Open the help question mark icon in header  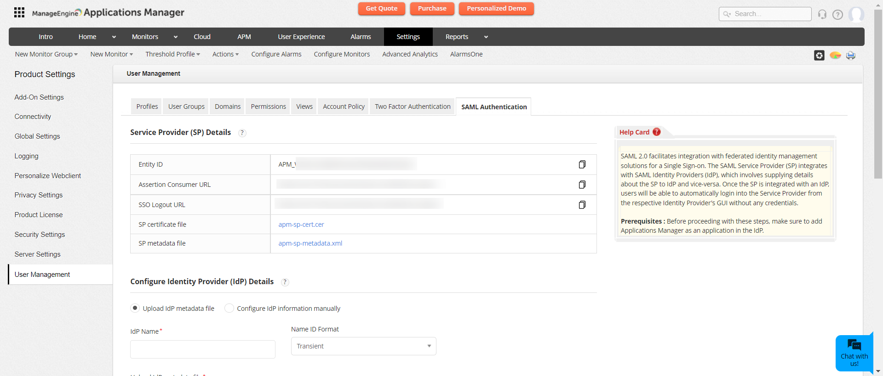[838, 15]
